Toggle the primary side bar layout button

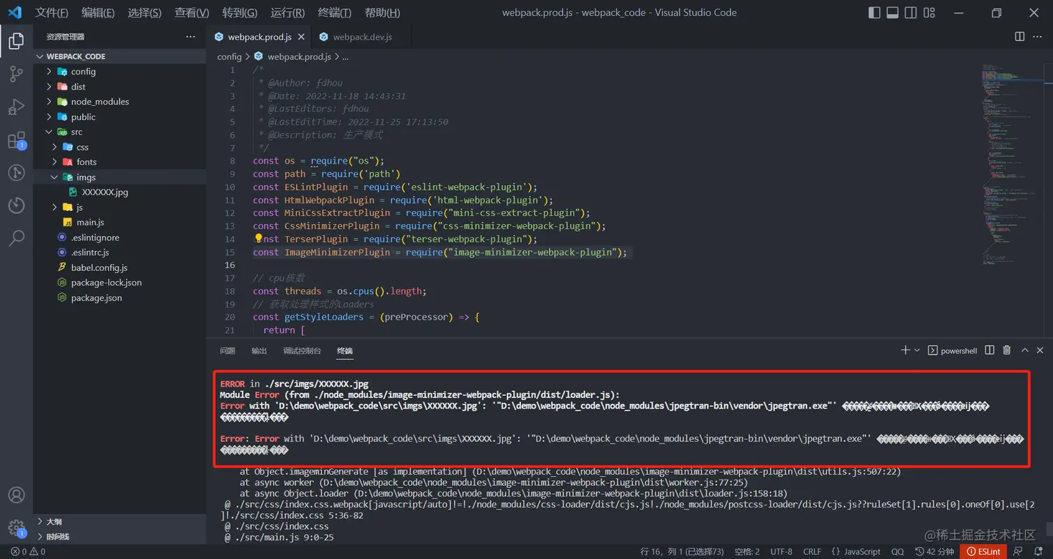click(x=875, y=13)
